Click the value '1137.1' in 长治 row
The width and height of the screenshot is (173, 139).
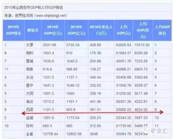(72, 77)
